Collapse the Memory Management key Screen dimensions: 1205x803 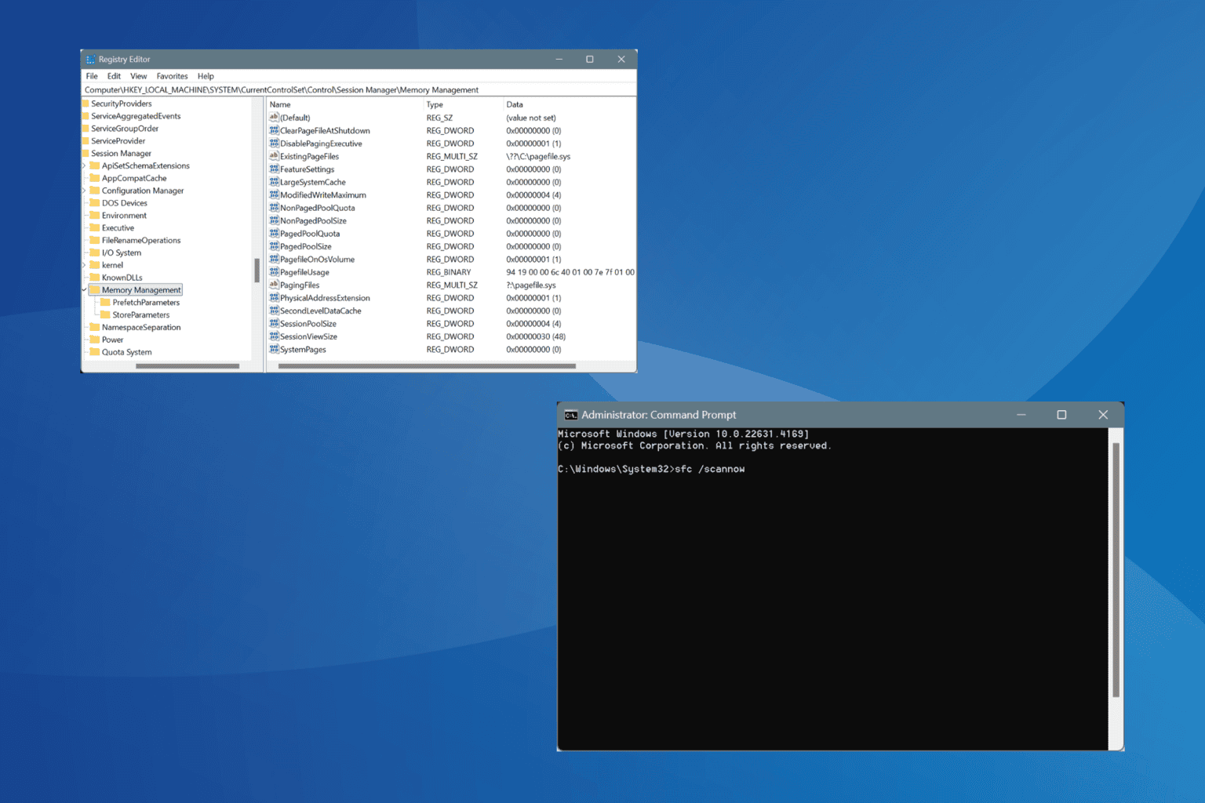point(85,290)
